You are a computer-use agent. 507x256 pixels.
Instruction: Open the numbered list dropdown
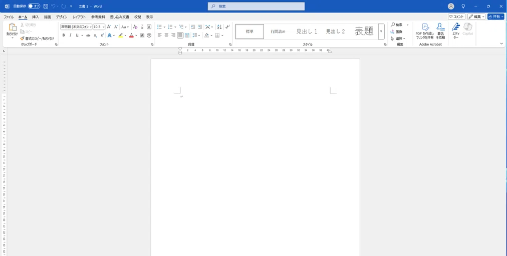(x=175, y=27)
